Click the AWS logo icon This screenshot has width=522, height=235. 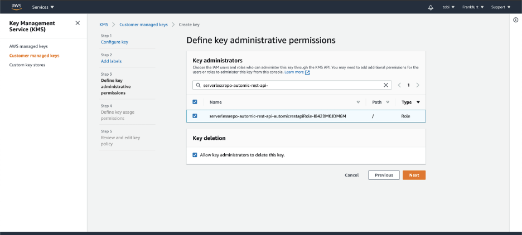(16, 7)
